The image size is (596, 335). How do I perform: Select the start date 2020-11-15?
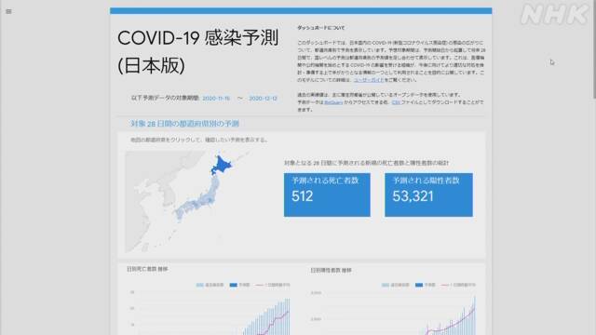point(216,99)
